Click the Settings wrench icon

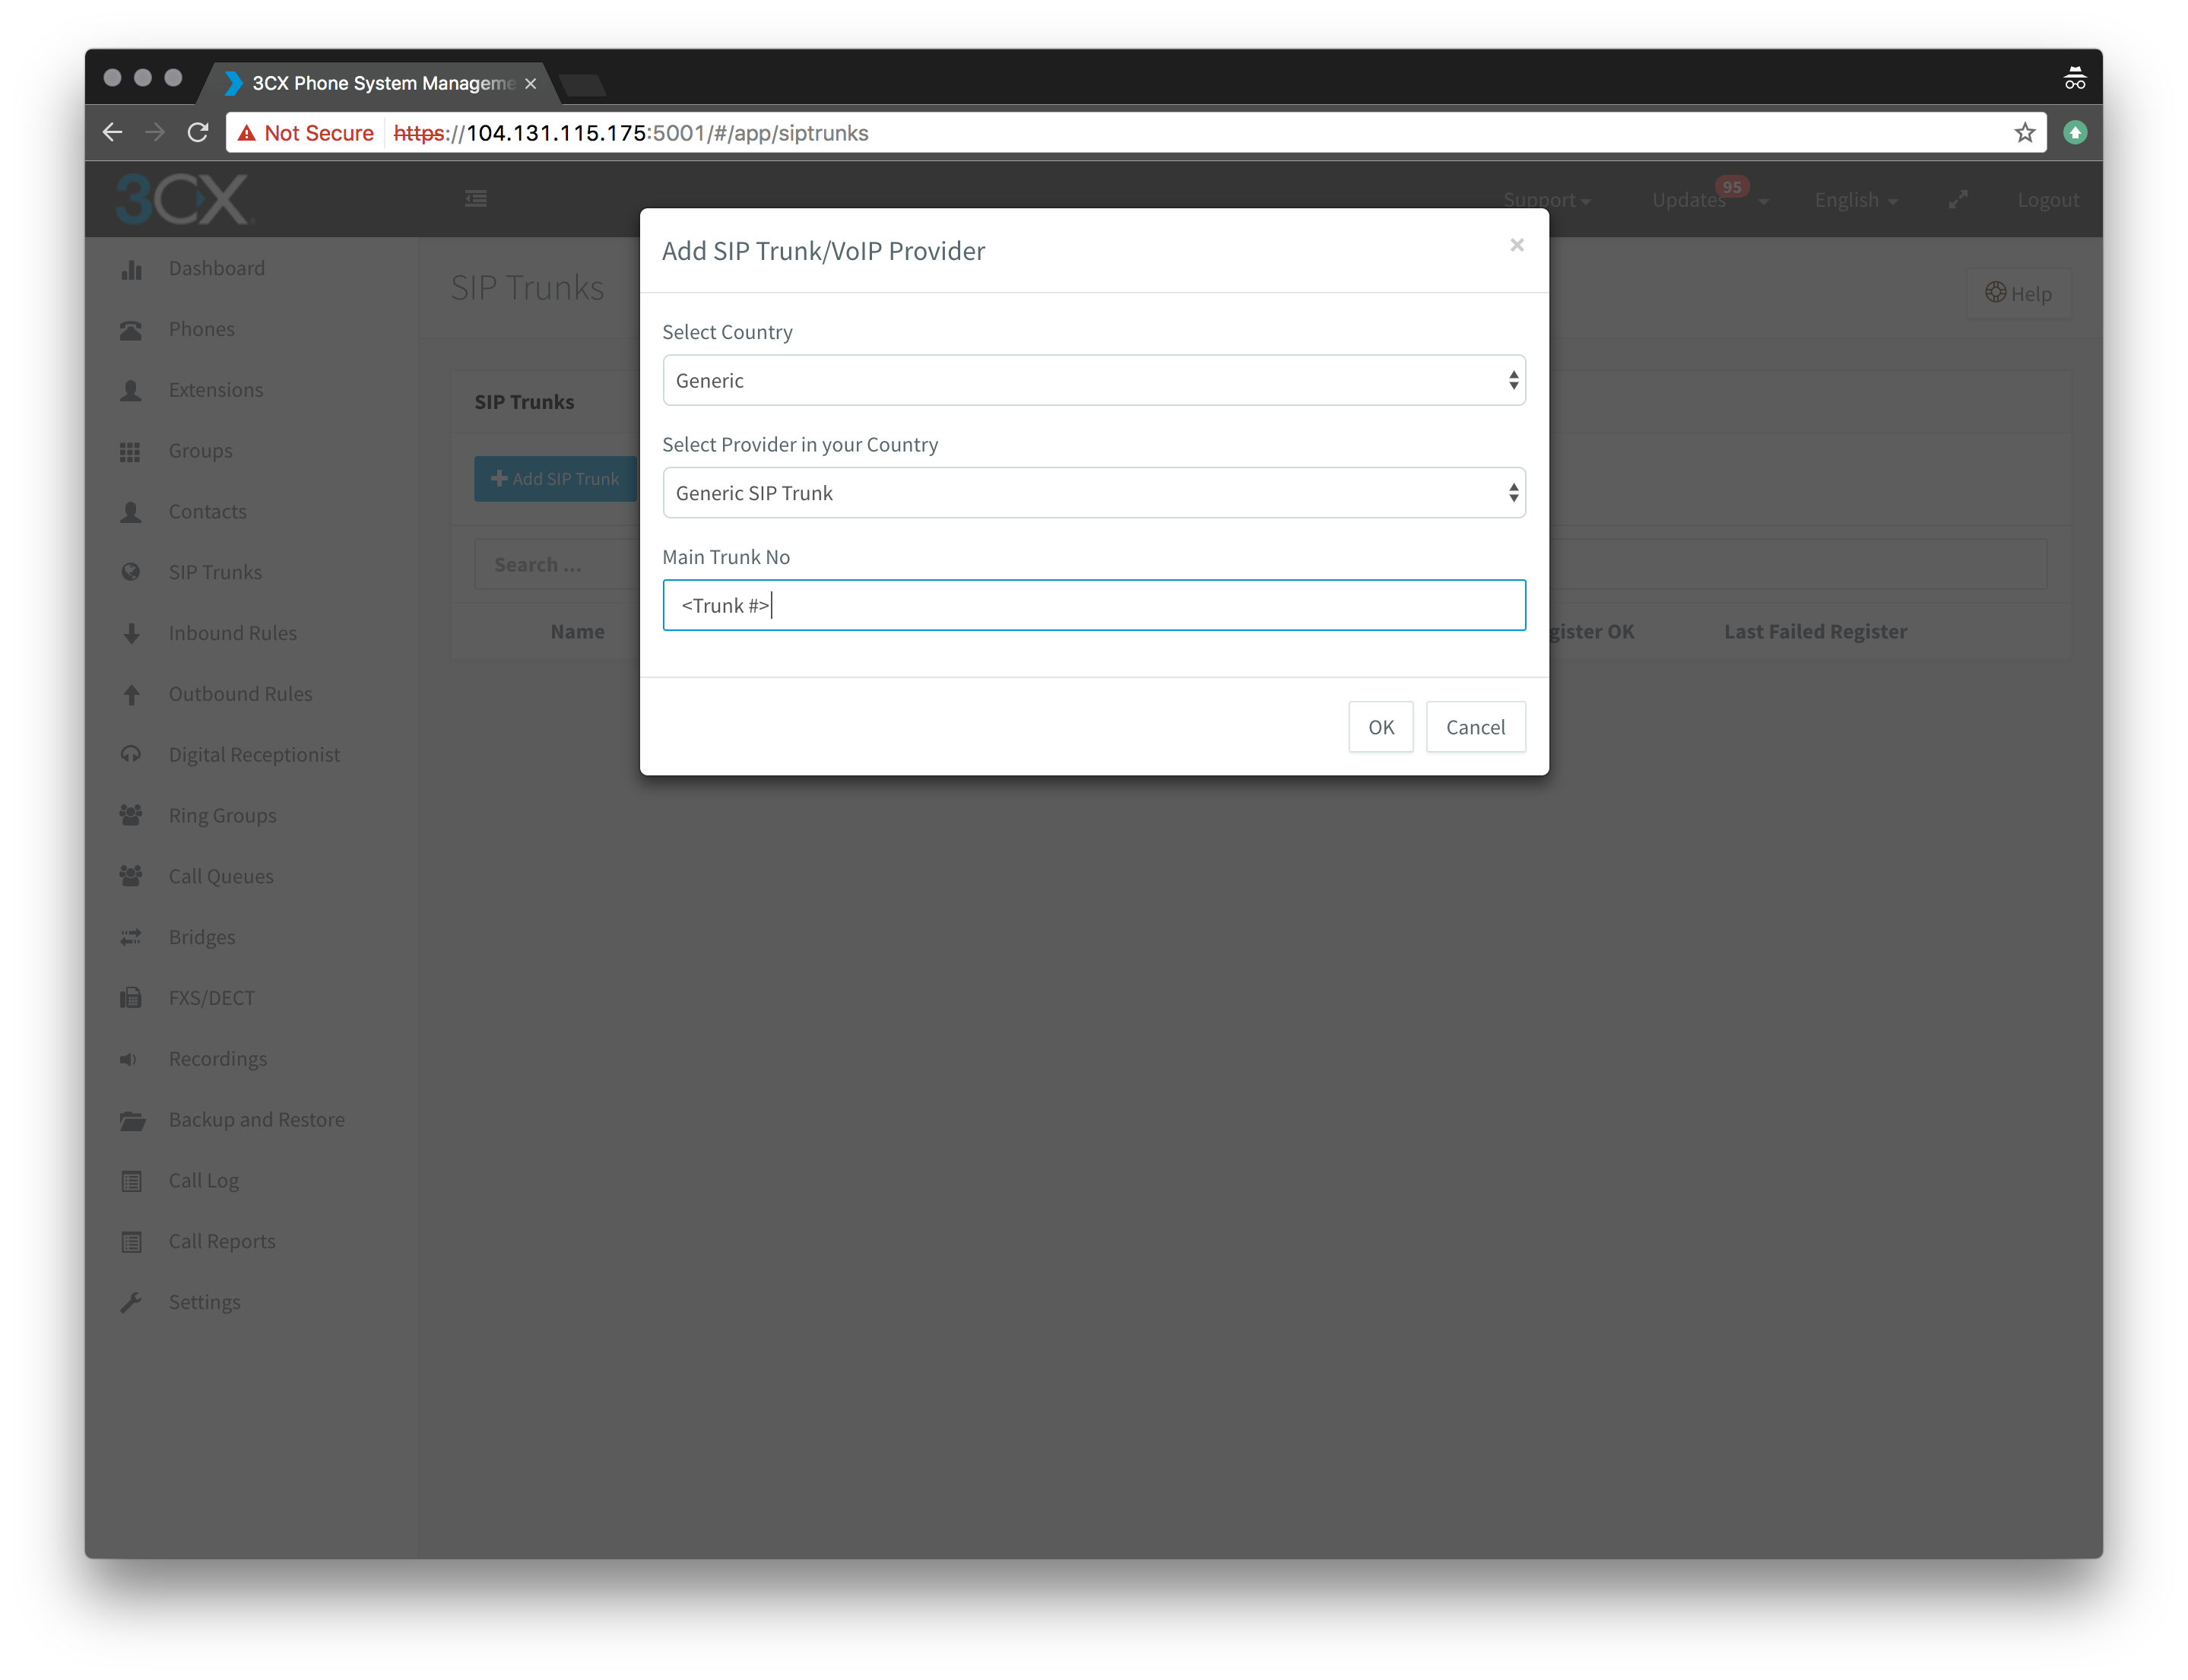[x=131, y=1303]
